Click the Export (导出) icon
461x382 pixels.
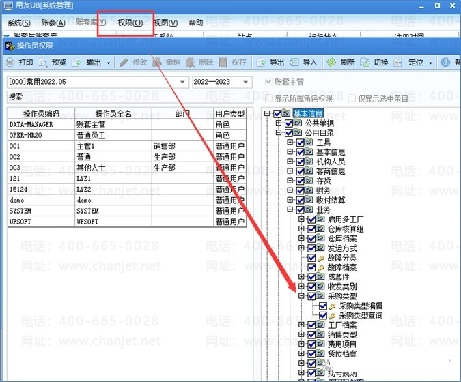click(x=261, y=62)
